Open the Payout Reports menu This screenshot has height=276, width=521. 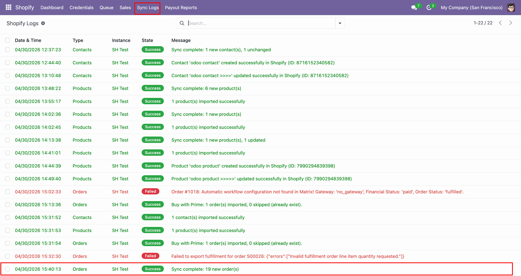tap(181, 8)
